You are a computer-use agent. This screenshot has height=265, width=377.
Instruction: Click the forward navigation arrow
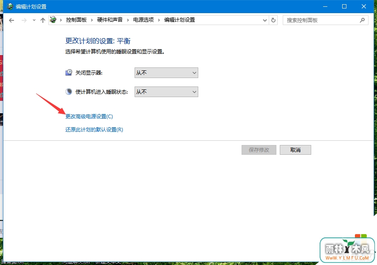coord(24,20)
